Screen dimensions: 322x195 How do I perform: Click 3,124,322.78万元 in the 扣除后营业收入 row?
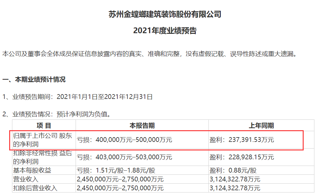(235, 188)
